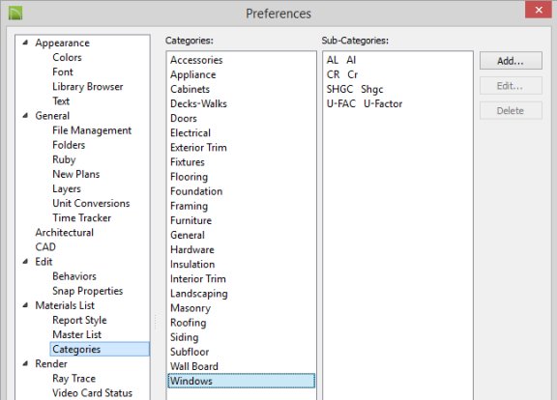
Task: Select the Unit Conversions tree item
Action: 91,203
